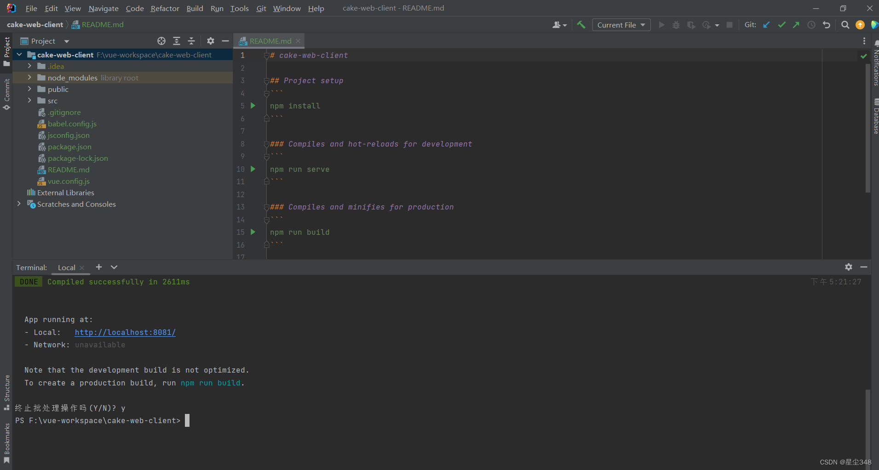Open the Git menu
879x470 pixels.
(x=260, y=8)
